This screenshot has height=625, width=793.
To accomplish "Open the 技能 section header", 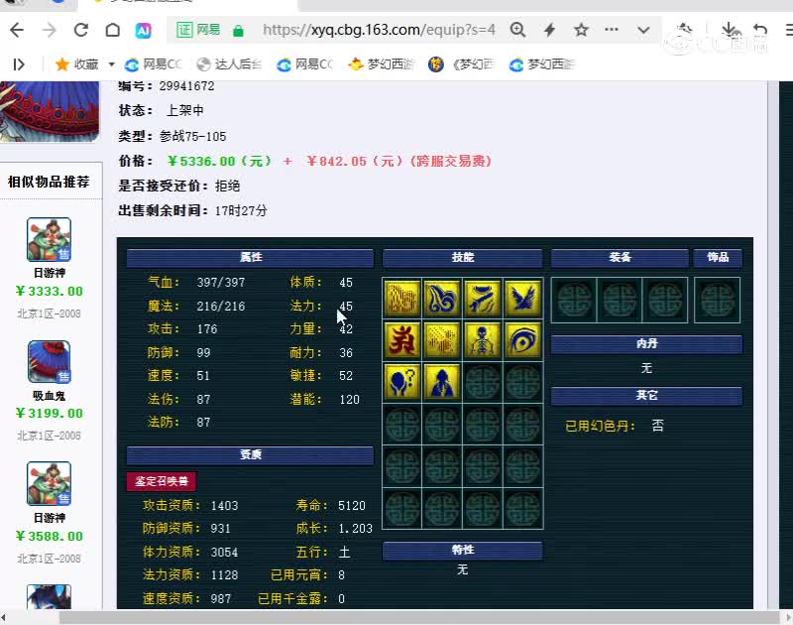I will pyautogui.click(x=462, y=257).
